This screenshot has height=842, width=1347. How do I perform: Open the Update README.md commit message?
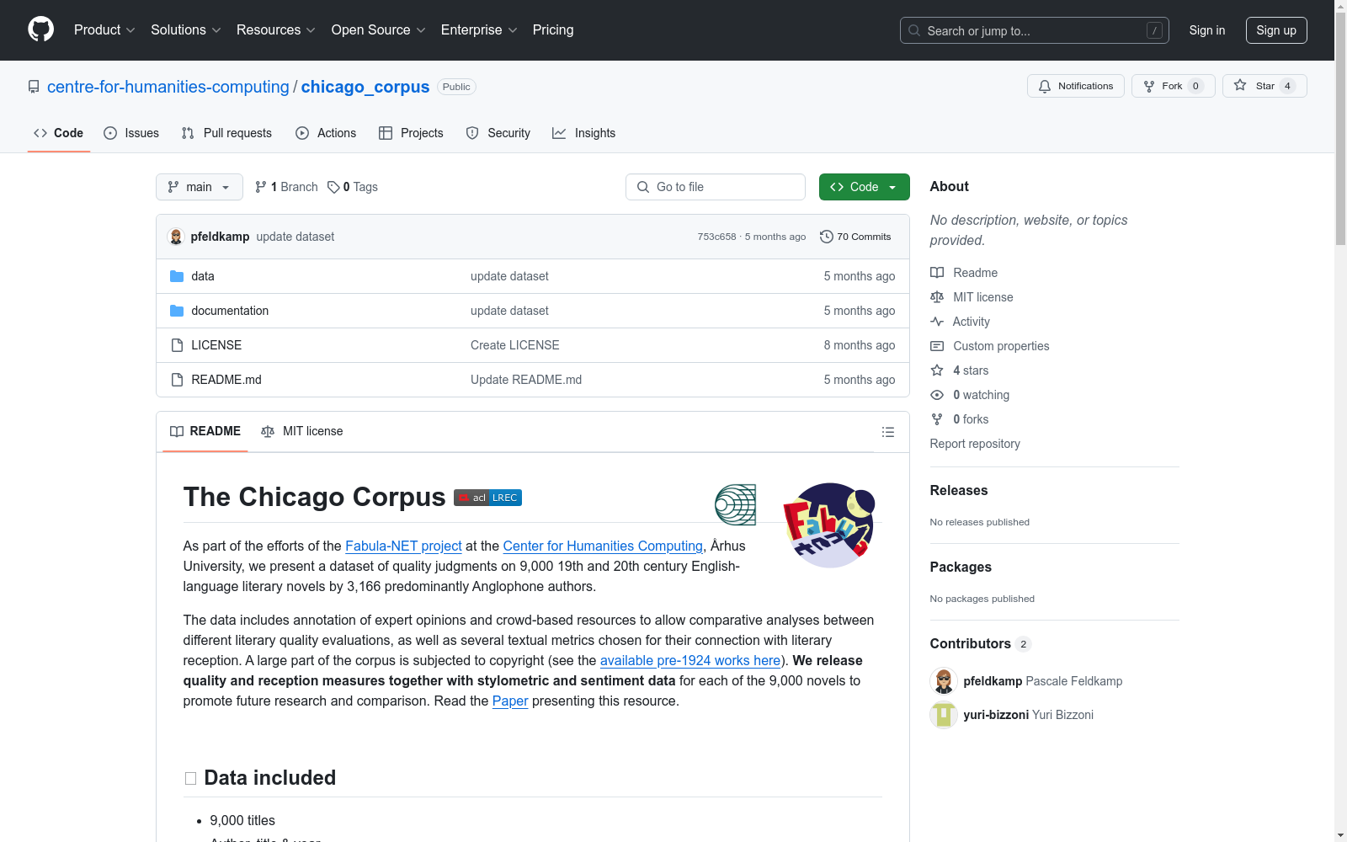(x=526, y=380)
